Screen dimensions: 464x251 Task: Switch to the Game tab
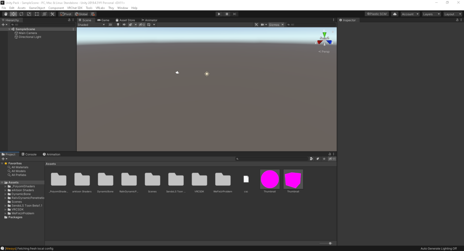coord(103,20)
